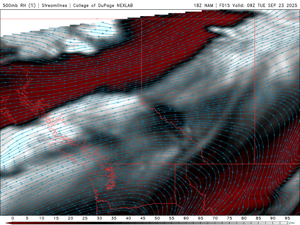The image size is (300, 225).
Task: Click the "45" value on the RH scale
Action: pyautogui.click(x=142, y=218)
